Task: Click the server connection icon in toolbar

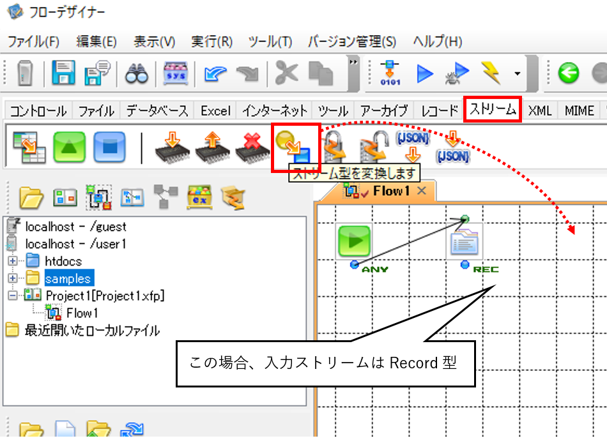Action: point(26,73)
